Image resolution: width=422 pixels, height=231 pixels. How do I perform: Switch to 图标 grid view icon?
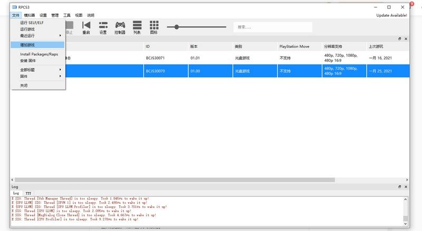coord(154,28)
